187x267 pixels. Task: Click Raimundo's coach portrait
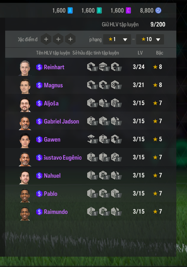(x=25, y=213)
